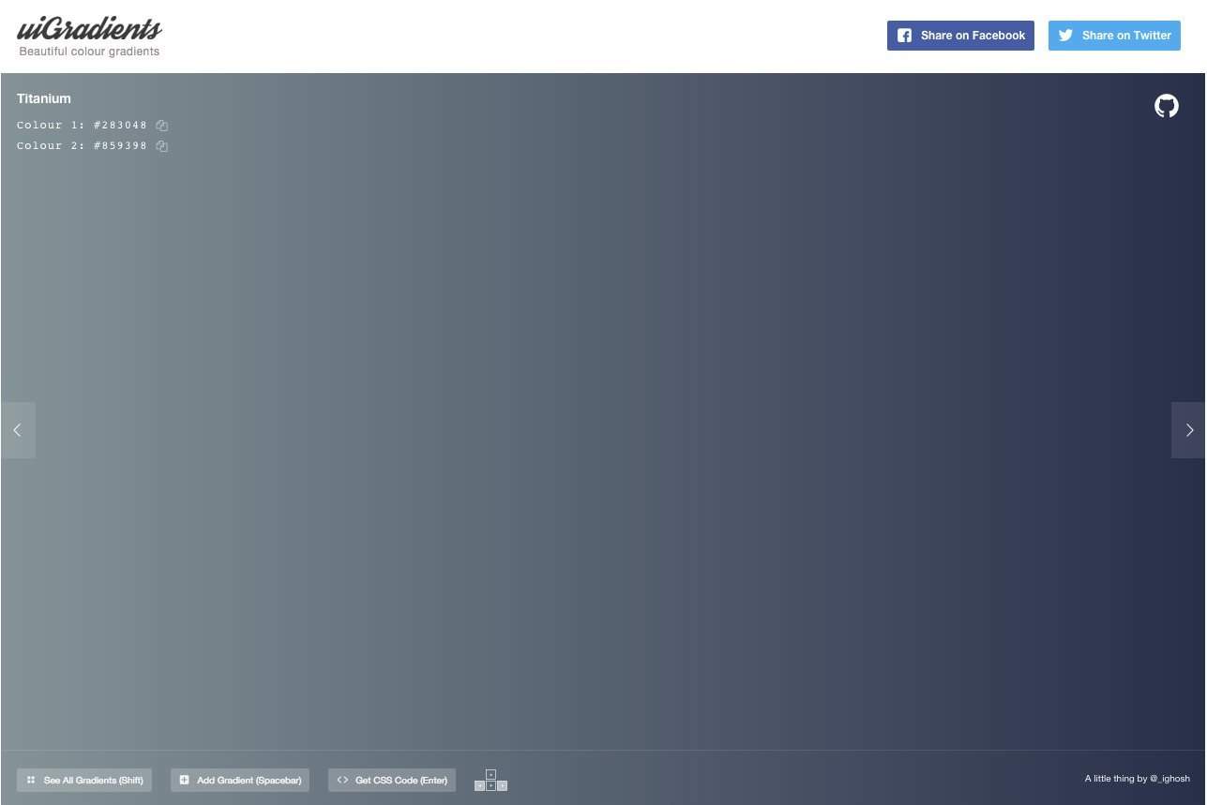
Task: Open the @_ighosh author credit link
Action: coord(1169,779)
